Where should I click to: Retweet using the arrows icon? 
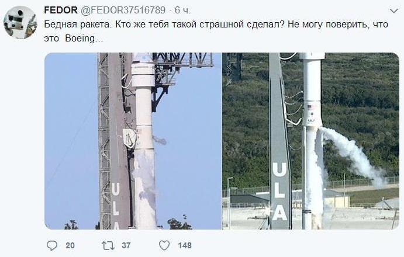108,245
